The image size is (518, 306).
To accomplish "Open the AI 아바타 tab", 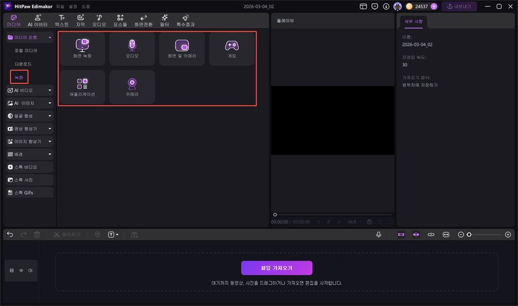I will [x=38, y=21].
